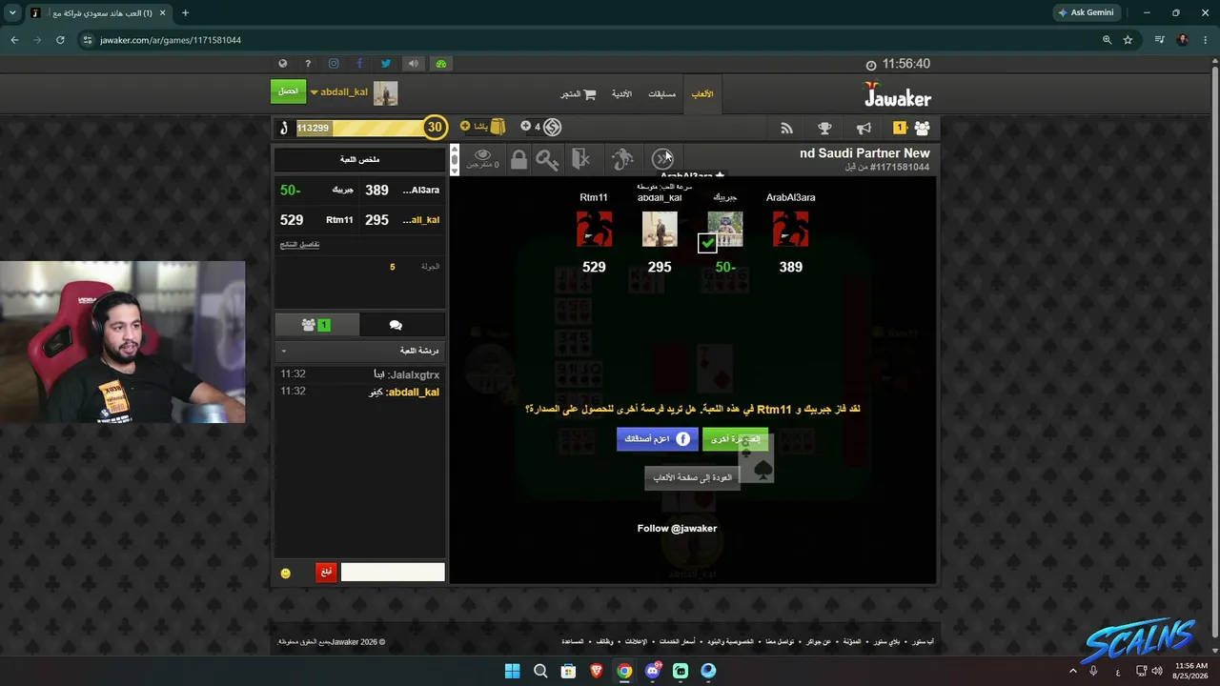Open new browser tab plus button
Screen dimensions: 1220x686
point(185,13)
